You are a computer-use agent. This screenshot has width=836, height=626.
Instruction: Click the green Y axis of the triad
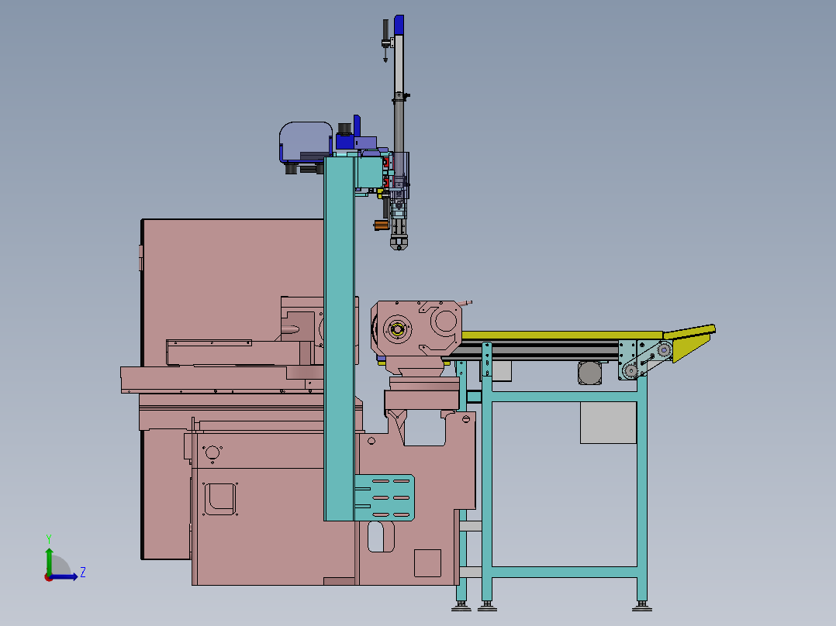tap(49, 562)
